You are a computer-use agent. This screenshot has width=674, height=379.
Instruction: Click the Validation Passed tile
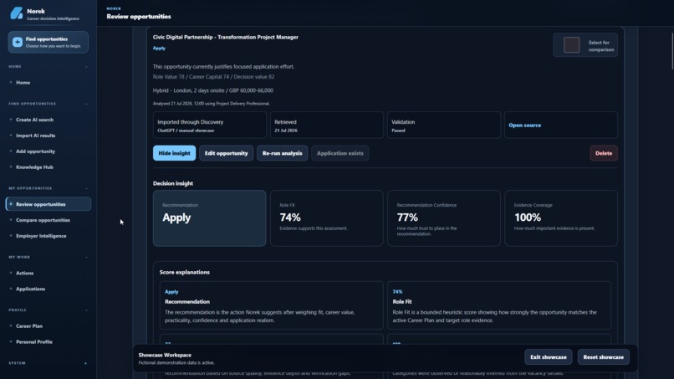443,125
